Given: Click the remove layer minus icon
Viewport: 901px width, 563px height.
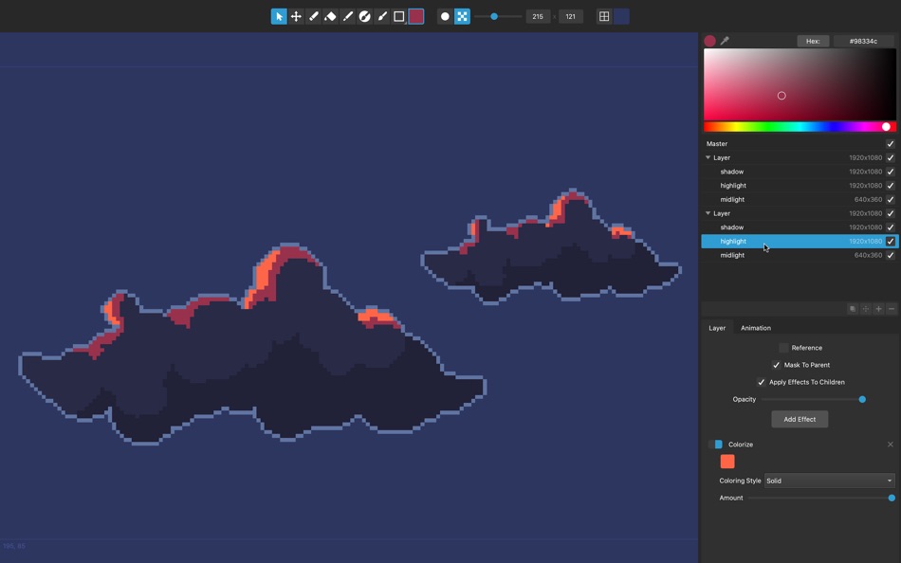Looking at the screenshot, I should coord(891,308).
